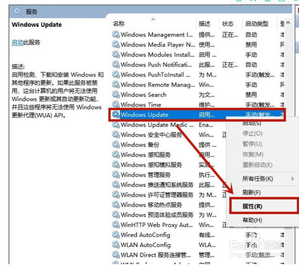
Task: Select the Windows Remote Management service name
Action: 158,85
